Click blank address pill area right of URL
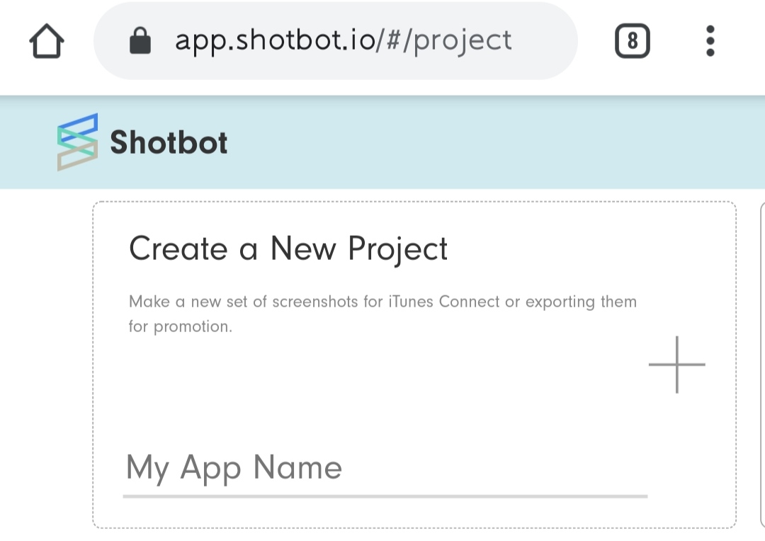This screenshot has width=765, height=541. tap(544, 41)
